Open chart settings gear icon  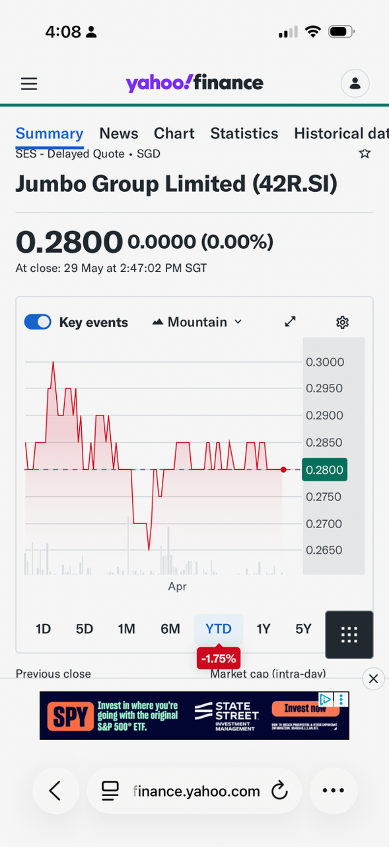coord(342,322)
